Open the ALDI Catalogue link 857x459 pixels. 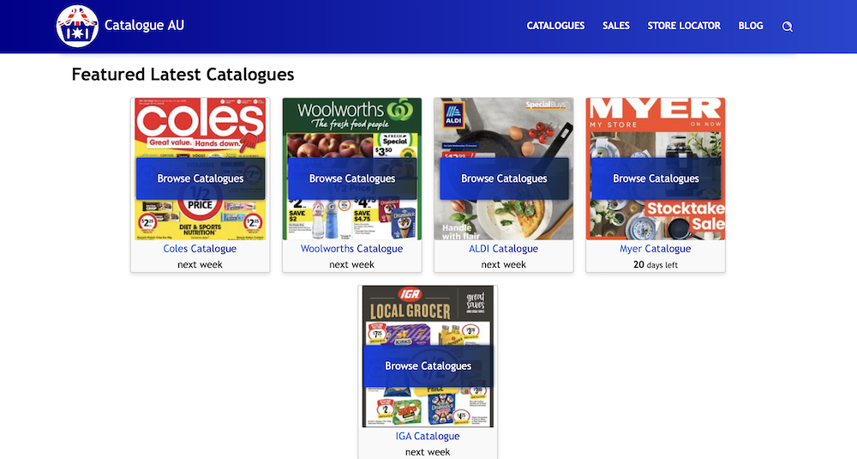point(503,248)
